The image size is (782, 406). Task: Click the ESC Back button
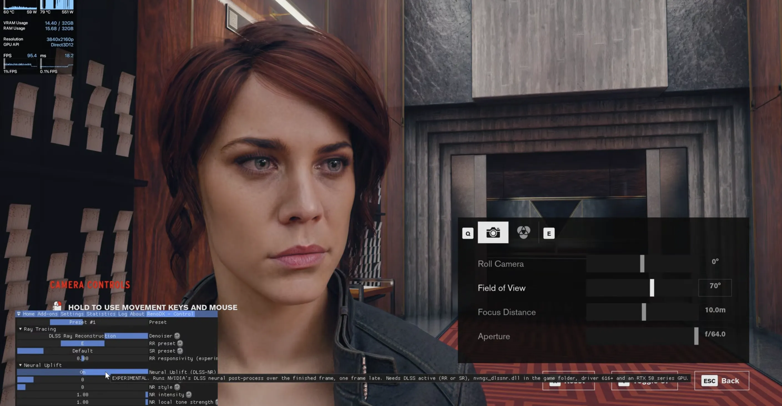pyautogui.click(x=722, y=380)
